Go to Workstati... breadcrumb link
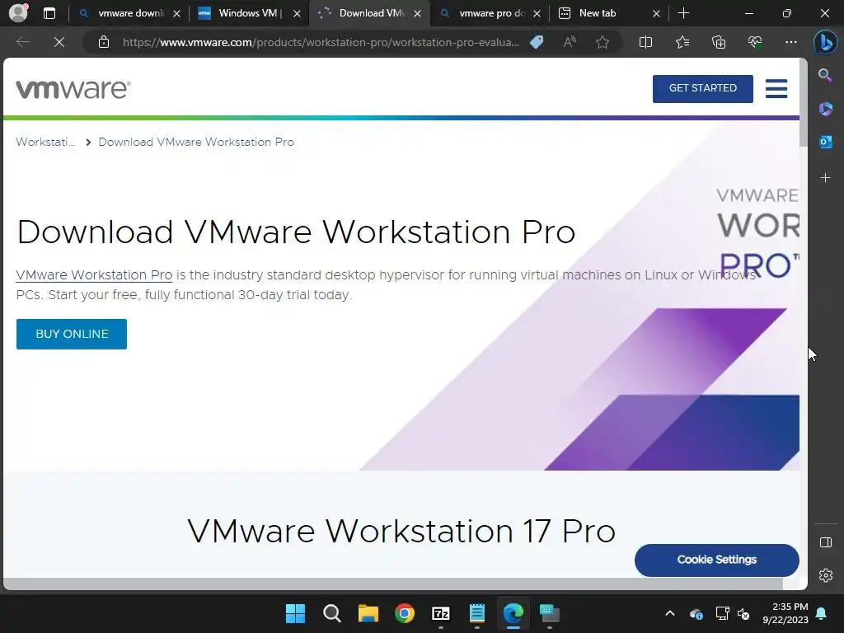The image size is (844, 633). [x=45, y=142]
